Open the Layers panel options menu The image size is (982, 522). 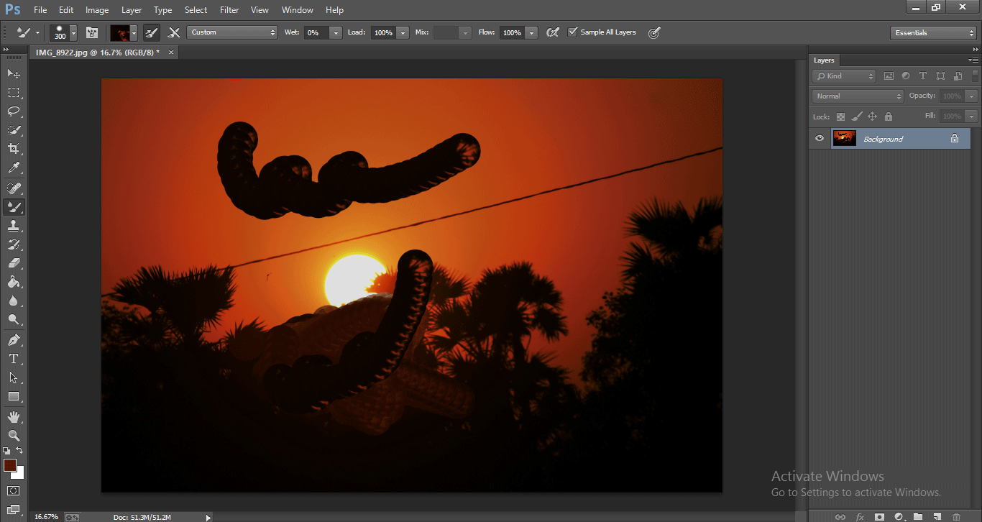click(x=973, y=60)
